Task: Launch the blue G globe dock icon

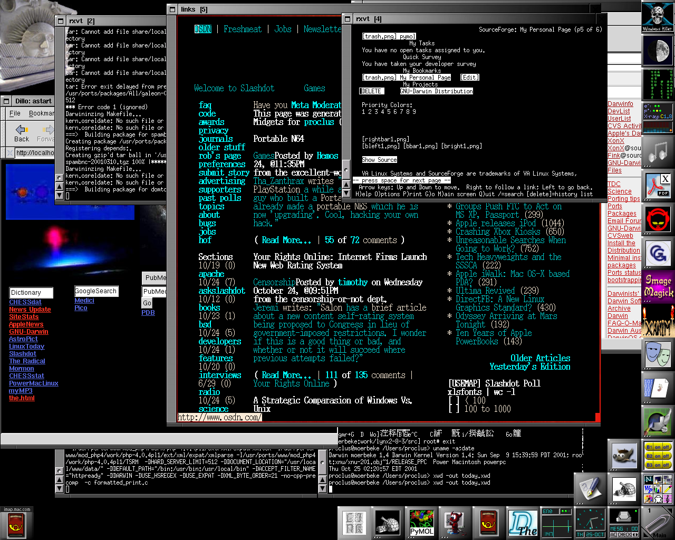Action: click(x=658, y=253)
